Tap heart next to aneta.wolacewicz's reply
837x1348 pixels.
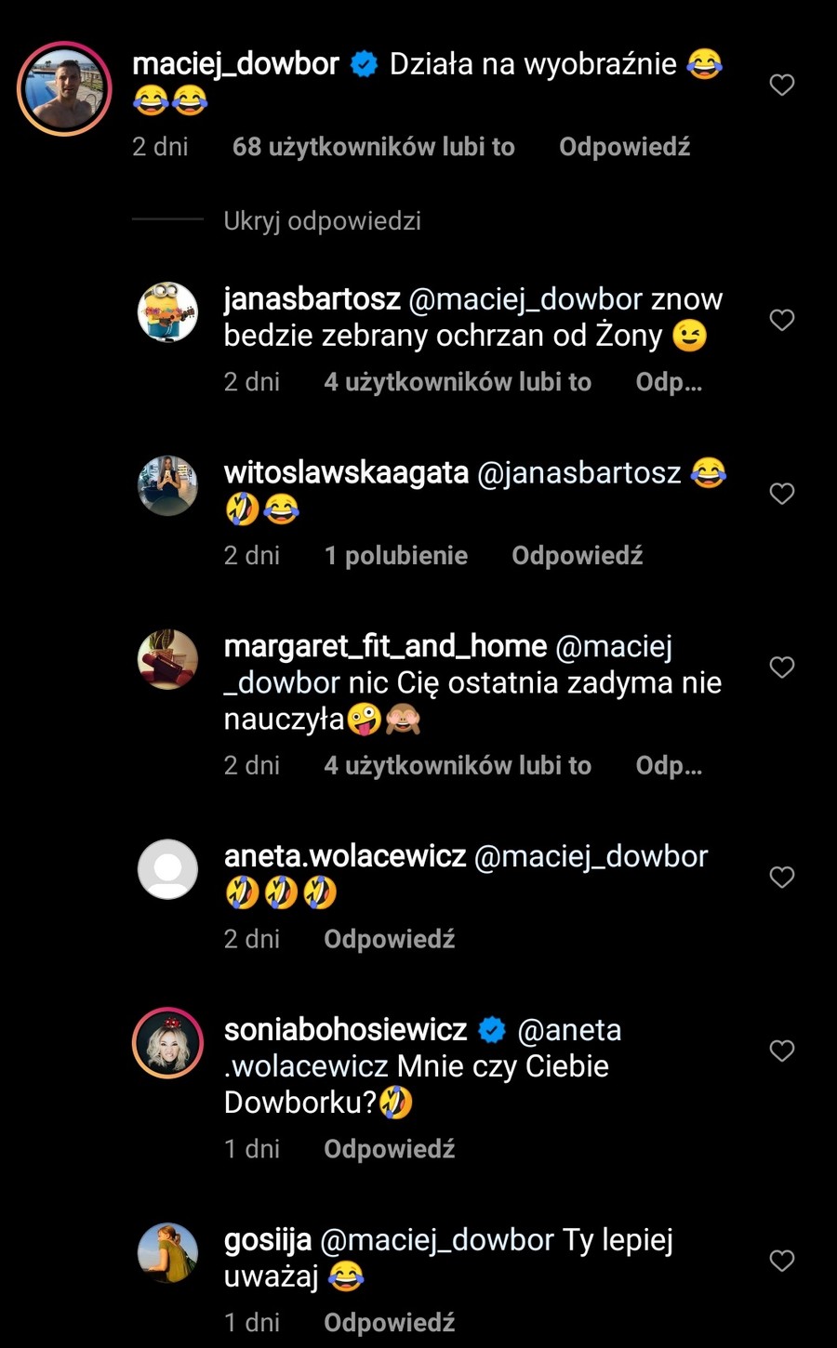782,878
